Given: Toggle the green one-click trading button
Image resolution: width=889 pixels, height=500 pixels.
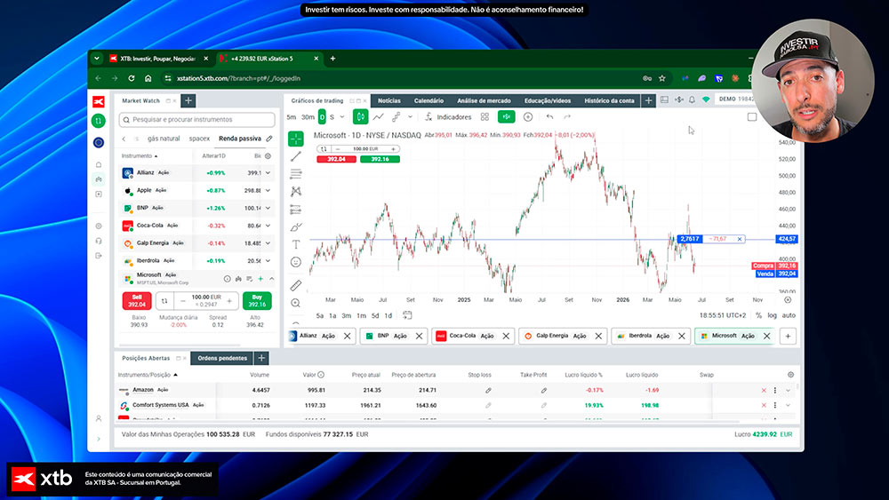Looking at the screenshot, I should pyautogui.click(x=507, y=116).
